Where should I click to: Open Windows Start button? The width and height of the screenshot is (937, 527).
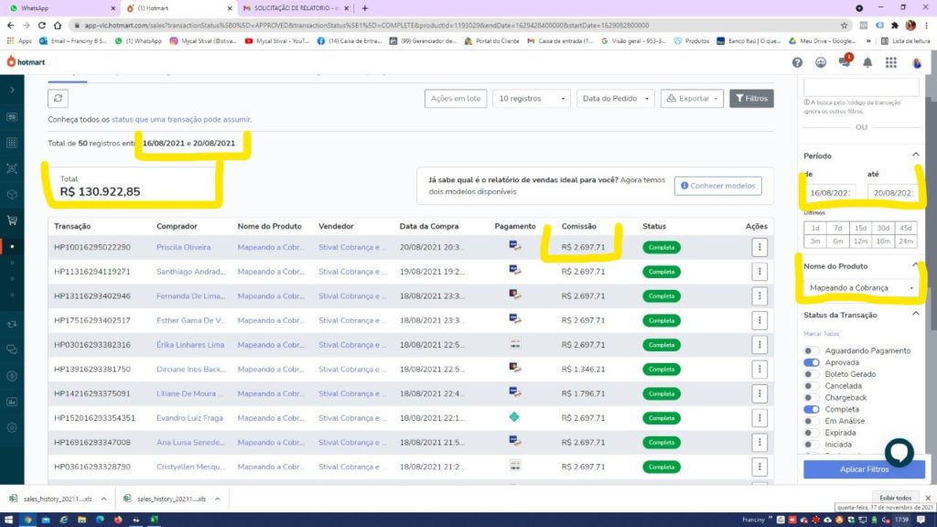(9, 520)
